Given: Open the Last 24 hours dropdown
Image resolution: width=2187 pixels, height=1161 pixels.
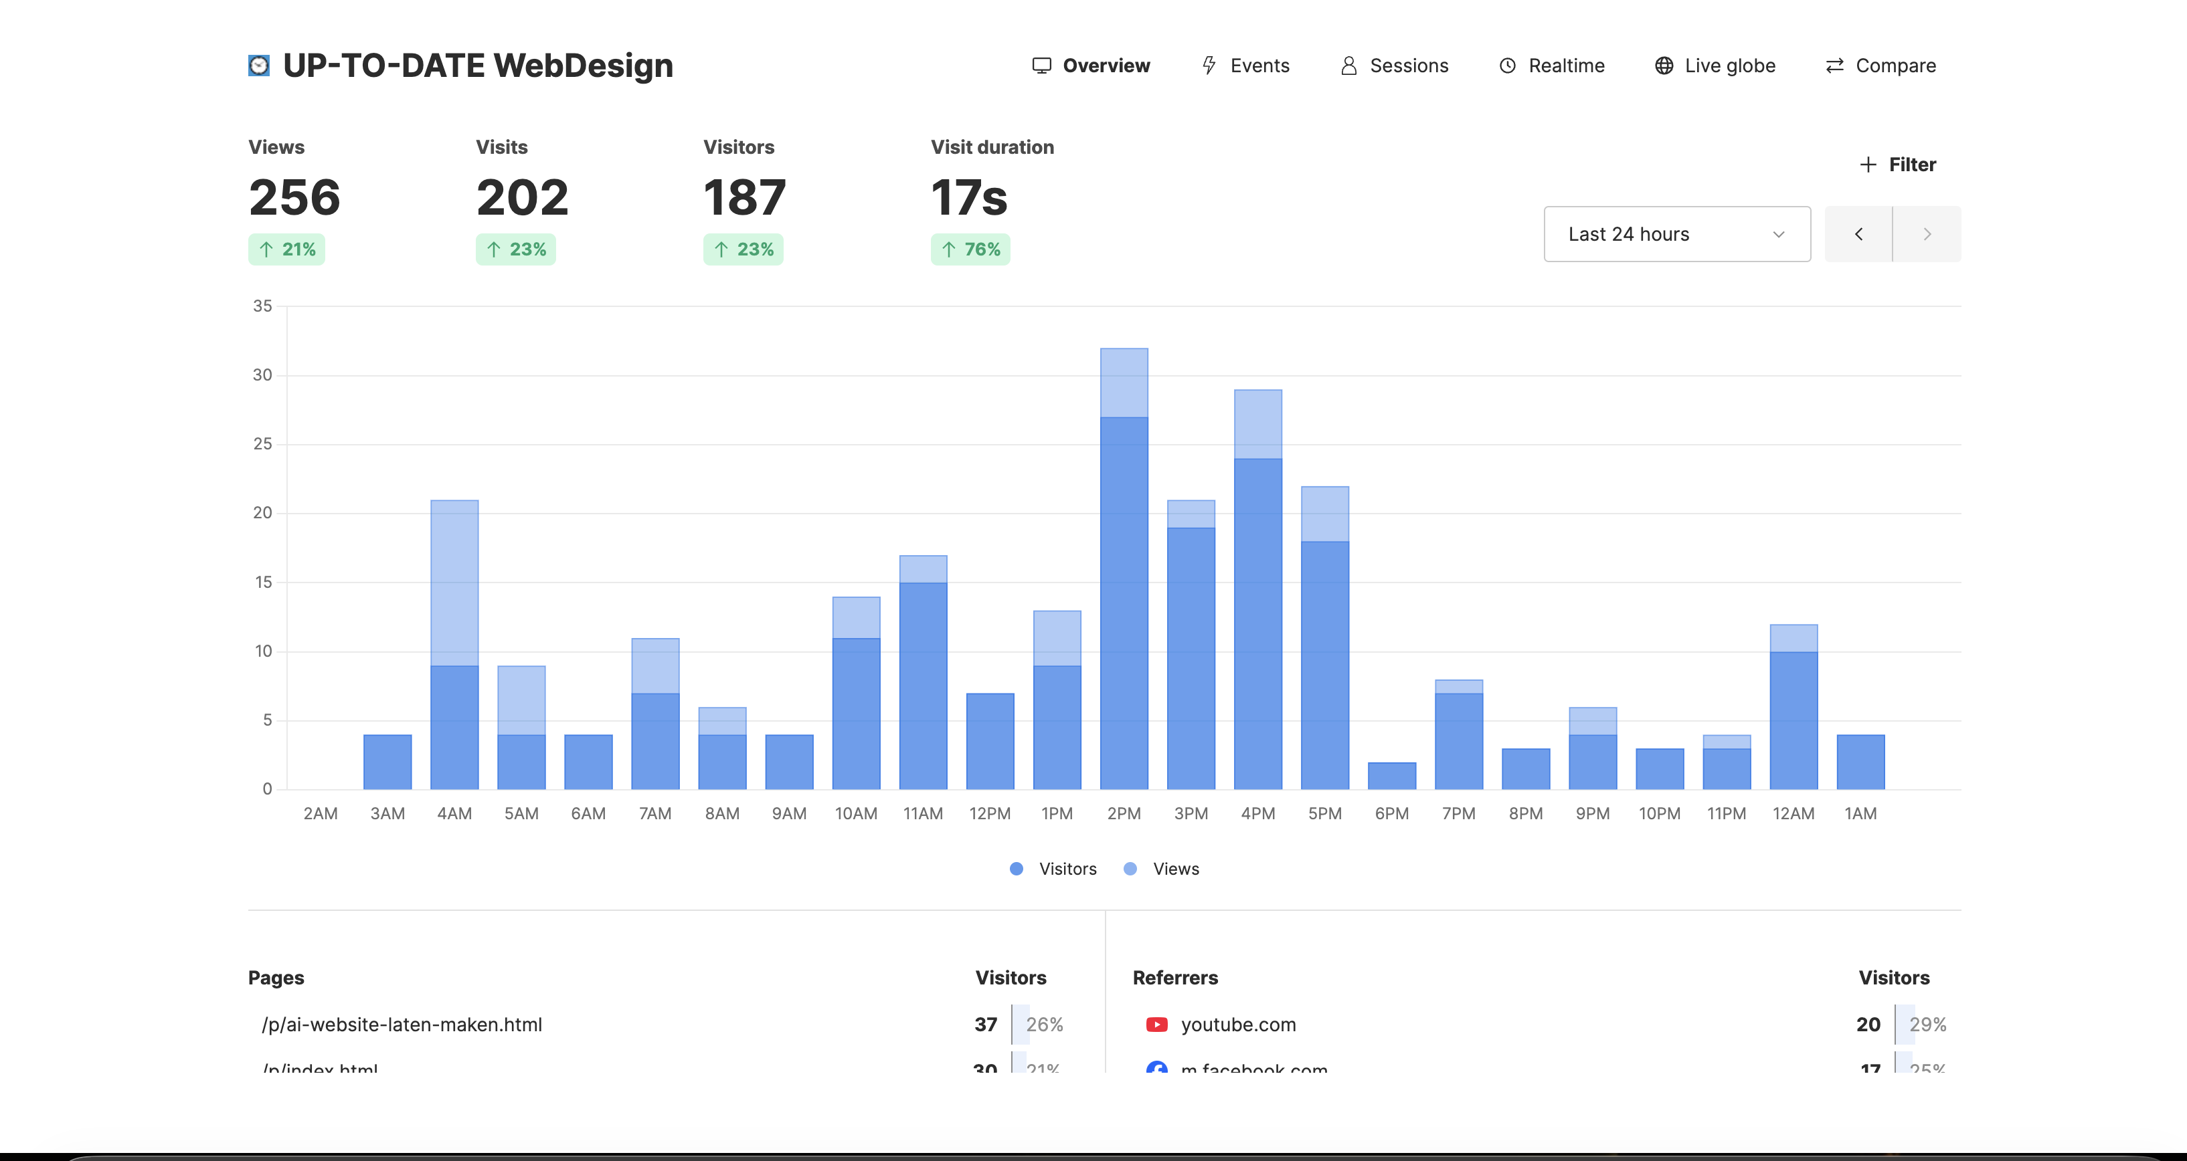Looking at the screenshot, I should pos(1677,234).
